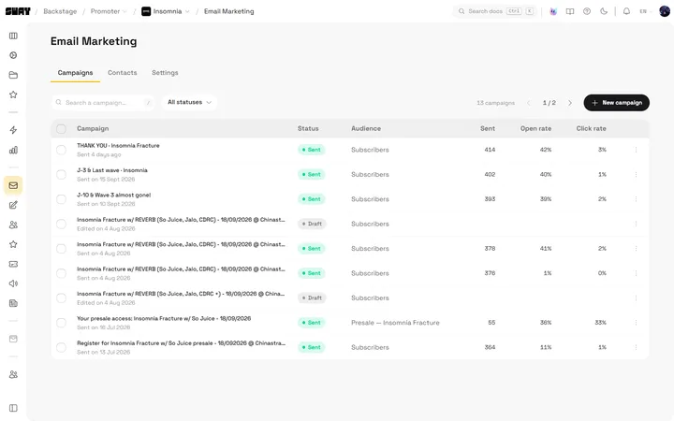Open the three-dot menu for J-10 & Wave 3 row
This screenshot has height=421, width=674.
tap(636, 199)
